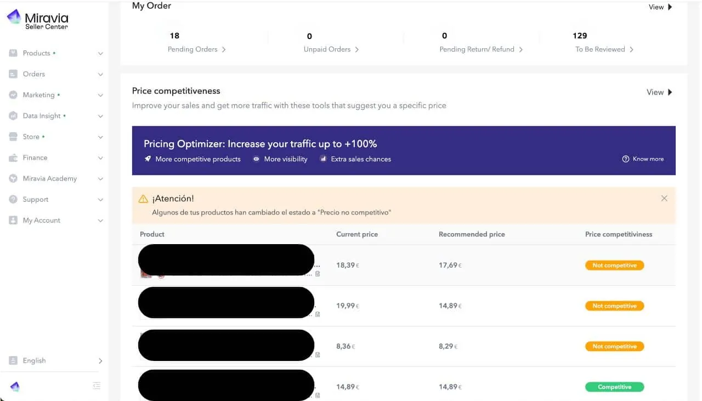Screen dimensions: 702x401
Task: Expand the Products menu chevron
Action: [x=100, y=54]
